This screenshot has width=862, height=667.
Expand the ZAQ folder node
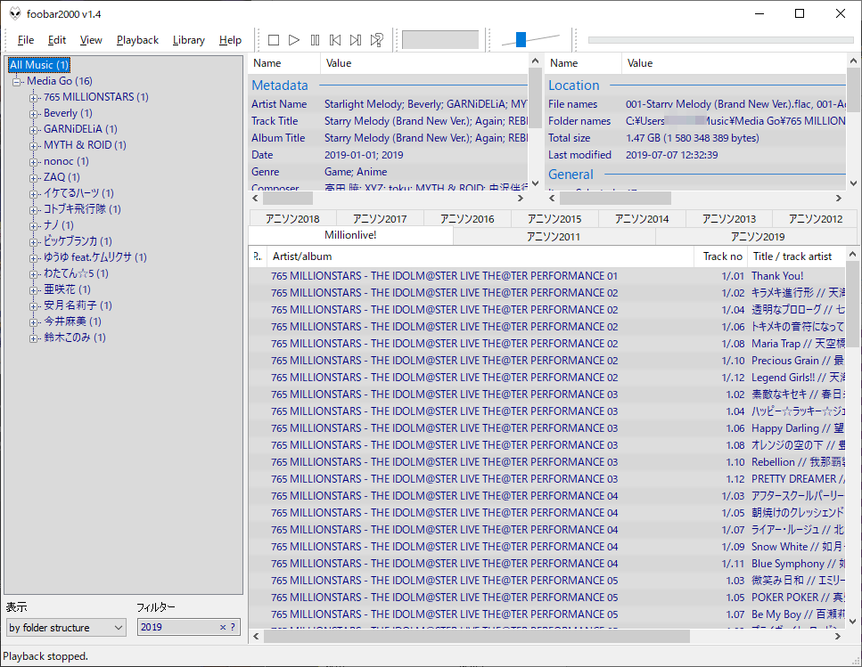tap(34, 178)
